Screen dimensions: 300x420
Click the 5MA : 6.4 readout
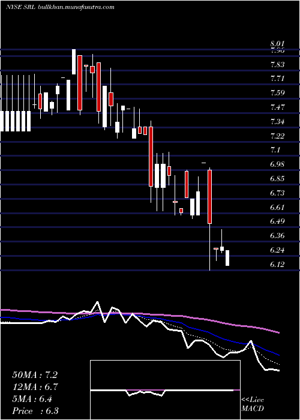pyautogui.click(x=32, y=399)
